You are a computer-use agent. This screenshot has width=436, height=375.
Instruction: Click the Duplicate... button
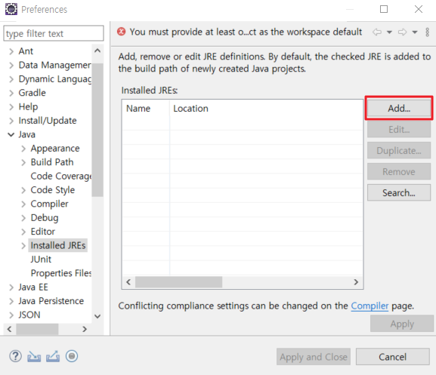tap(399, 150)
